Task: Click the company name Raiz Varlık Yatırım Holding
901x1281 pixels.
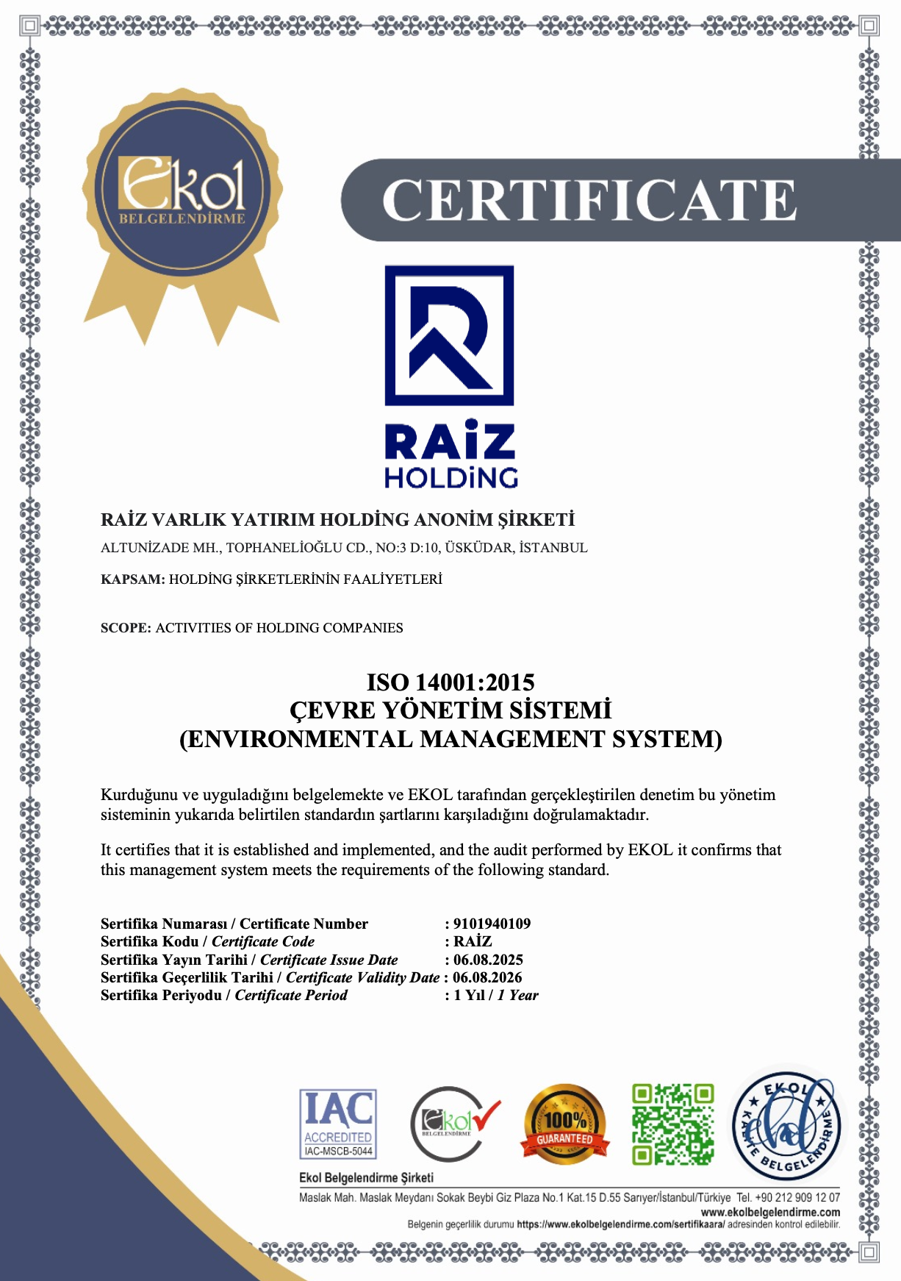Action: [x=337, y=520]
